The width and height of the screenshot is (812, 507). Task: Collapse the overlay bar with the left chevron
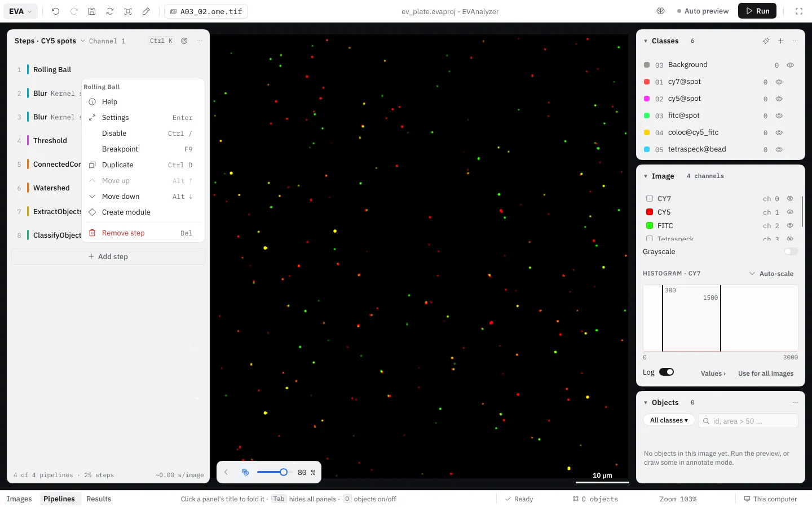226,472
